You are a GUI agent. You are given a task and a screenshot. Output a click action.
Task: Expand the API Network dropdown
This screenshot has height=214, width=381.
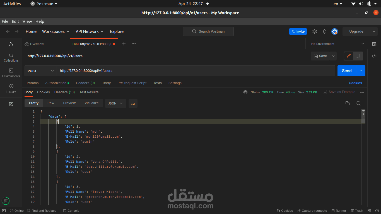tap(90, 31)
